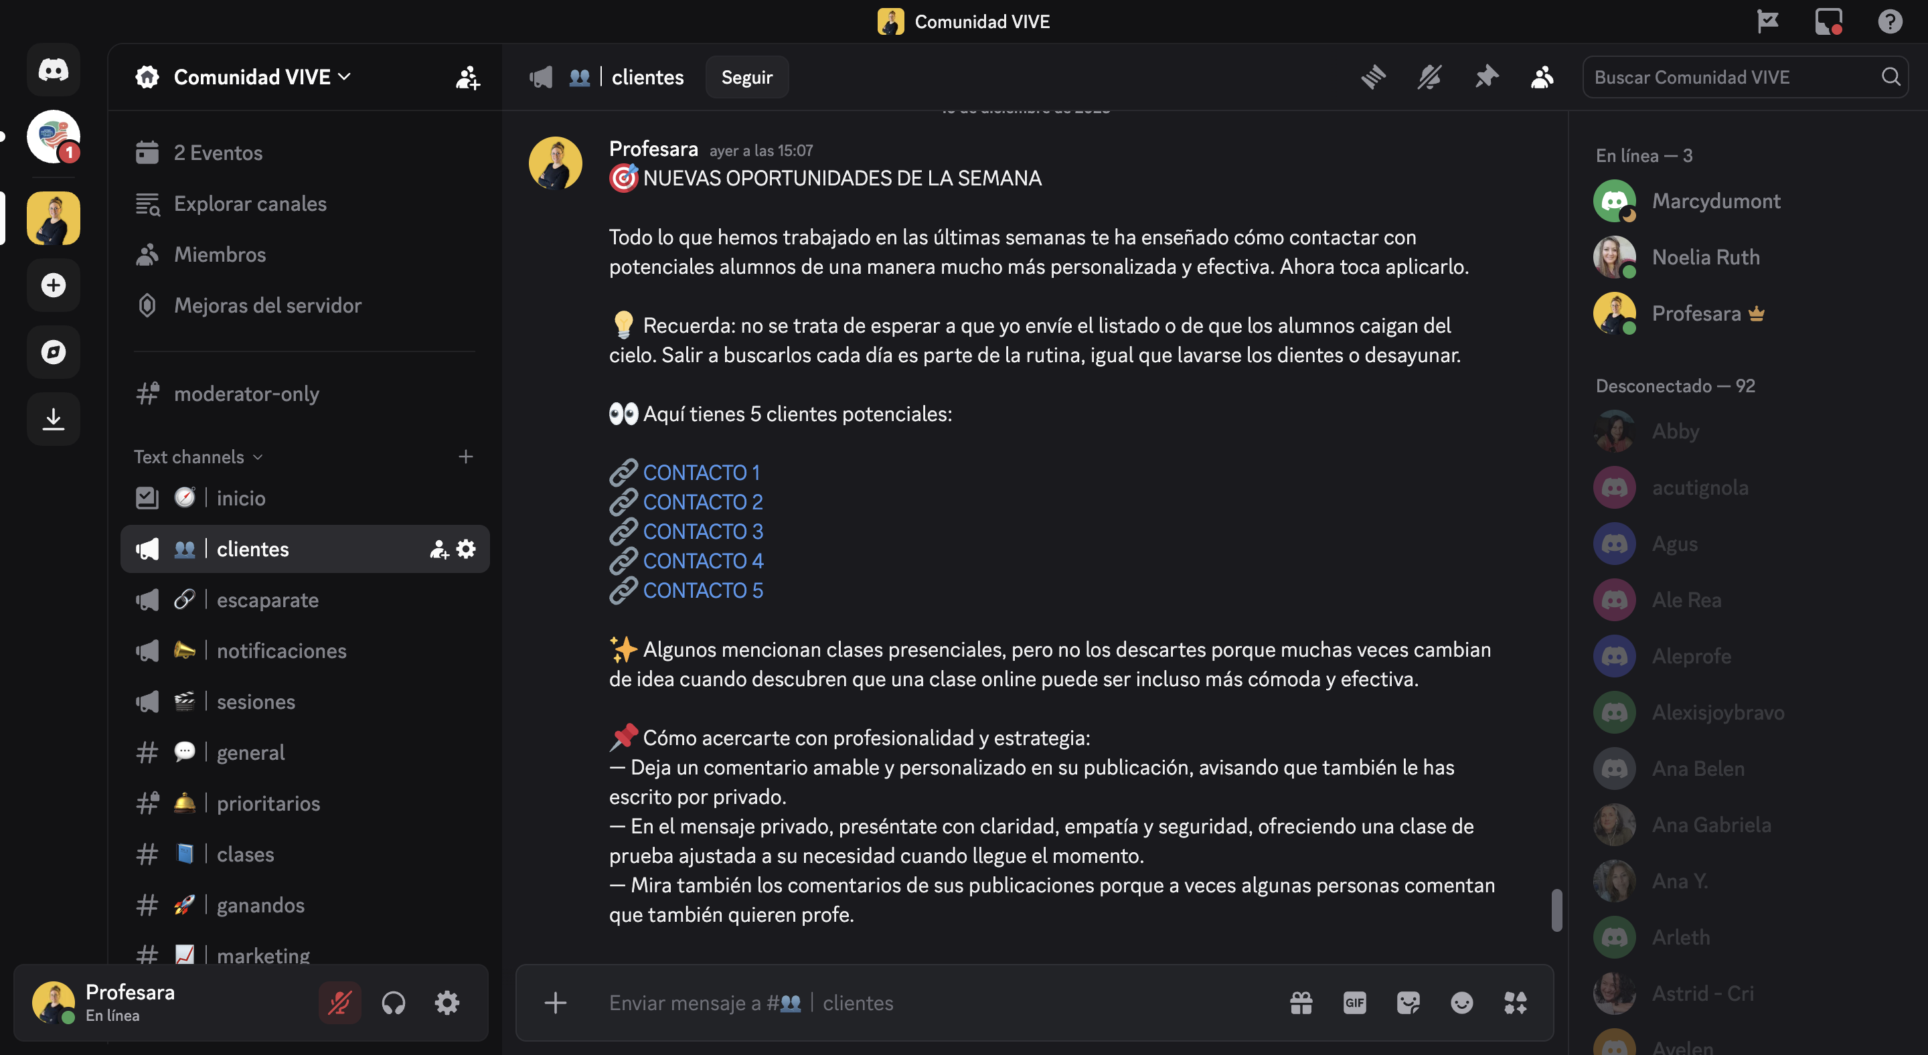The image size is (1928, 1055).
Task: Toggle the member list visibility
Action: pyautogui.click(x=1542, y=77)
